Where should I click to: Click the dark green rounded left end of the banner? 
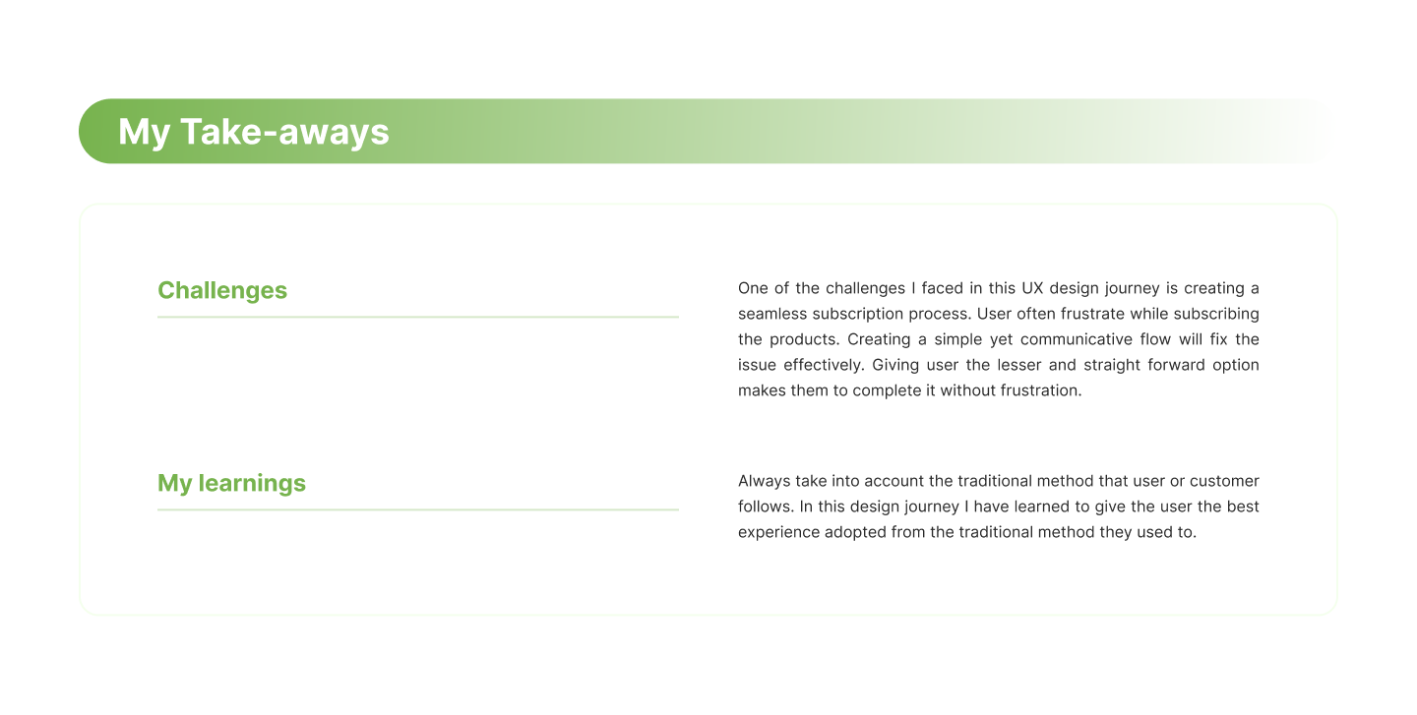click(x=96, y=131)
